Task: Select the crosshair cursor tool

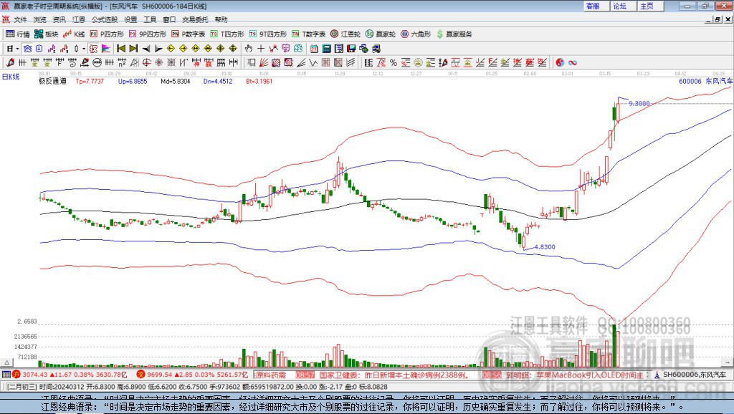Action: click(x=262, y=49)
